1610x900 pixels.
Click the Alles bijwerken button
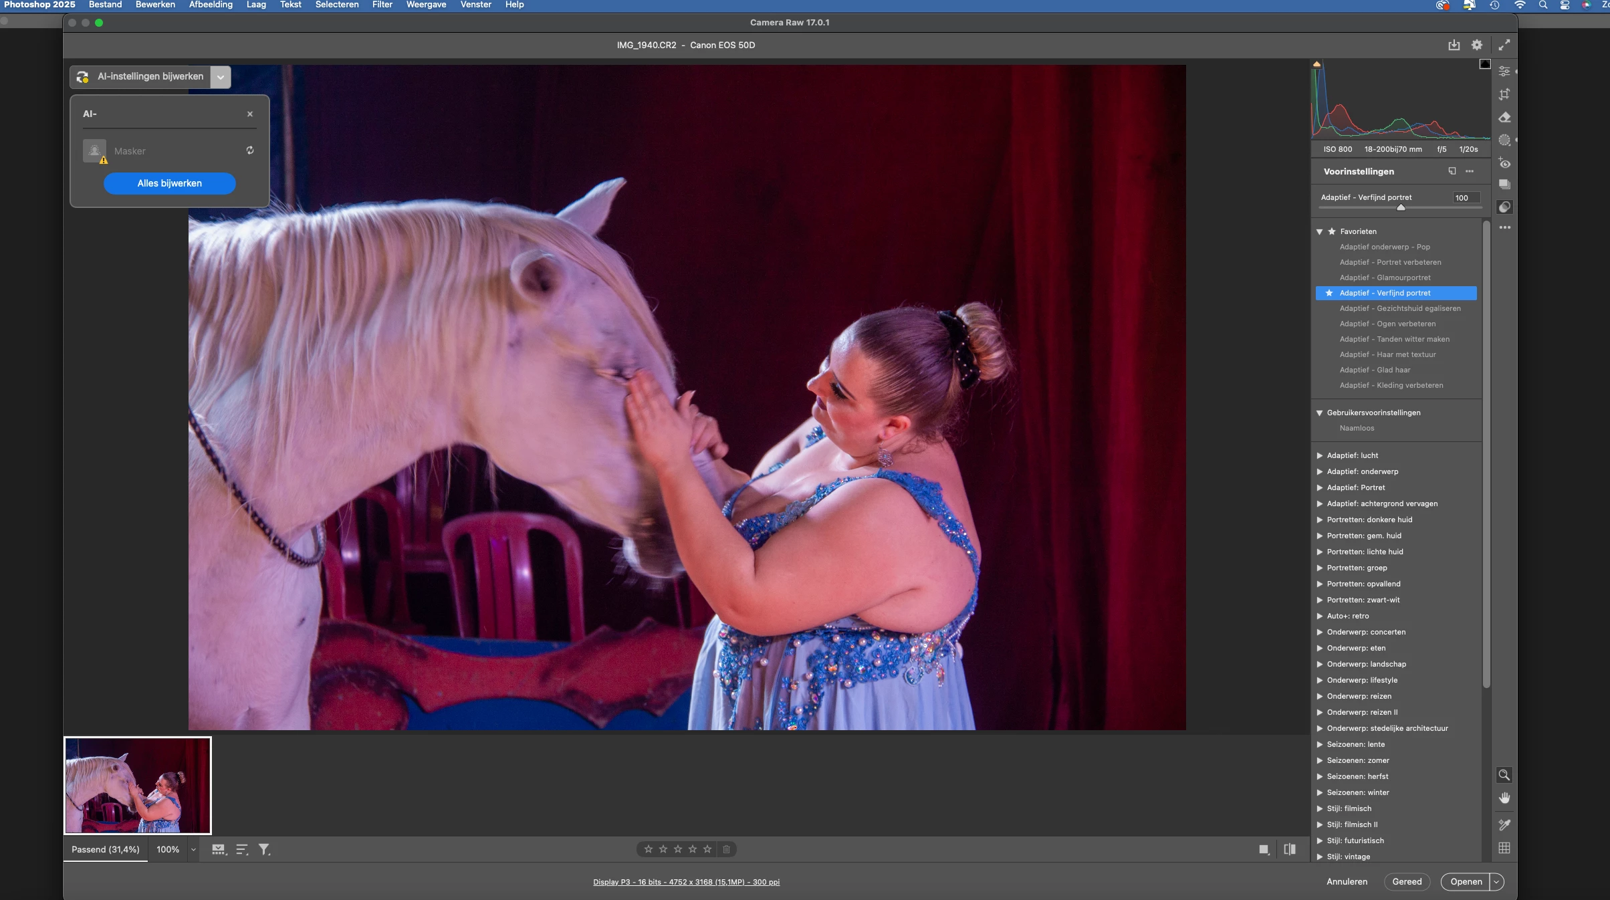(169, 183)
